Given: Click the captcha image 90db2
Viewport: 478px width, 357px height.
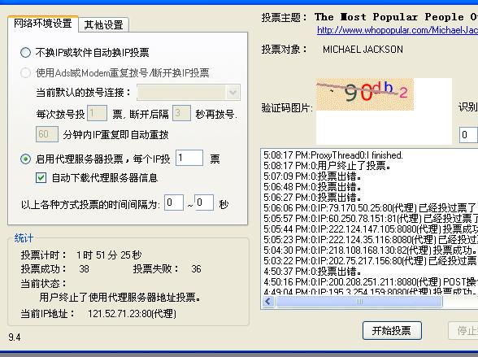Looking at the screenshot, I should click(365, 94).
